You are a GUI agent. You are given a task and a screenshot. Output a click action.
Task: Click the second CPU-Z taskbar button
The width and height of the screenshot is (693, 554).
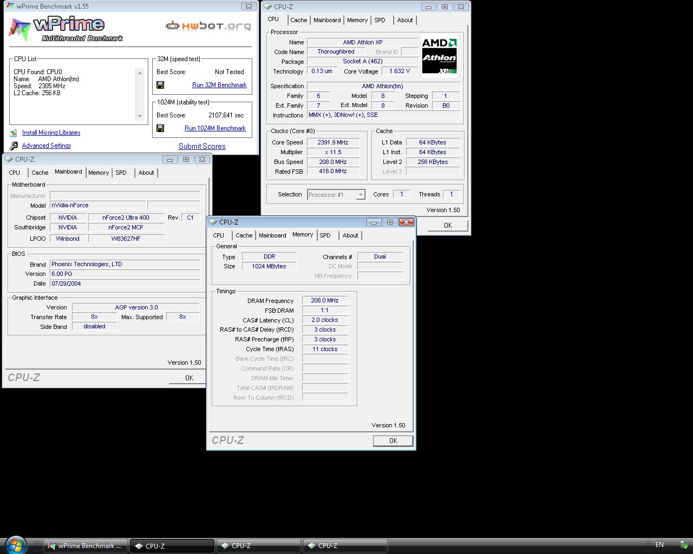259,546
